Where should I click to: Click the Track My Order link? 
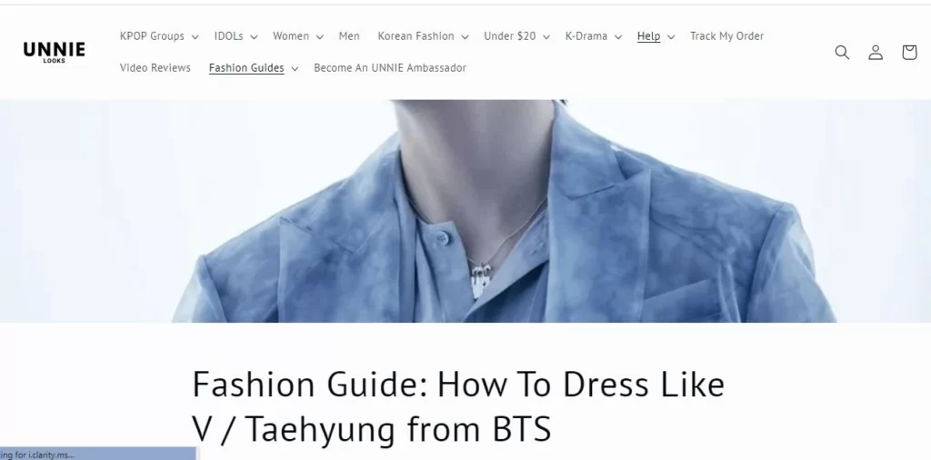coord(726,36)
